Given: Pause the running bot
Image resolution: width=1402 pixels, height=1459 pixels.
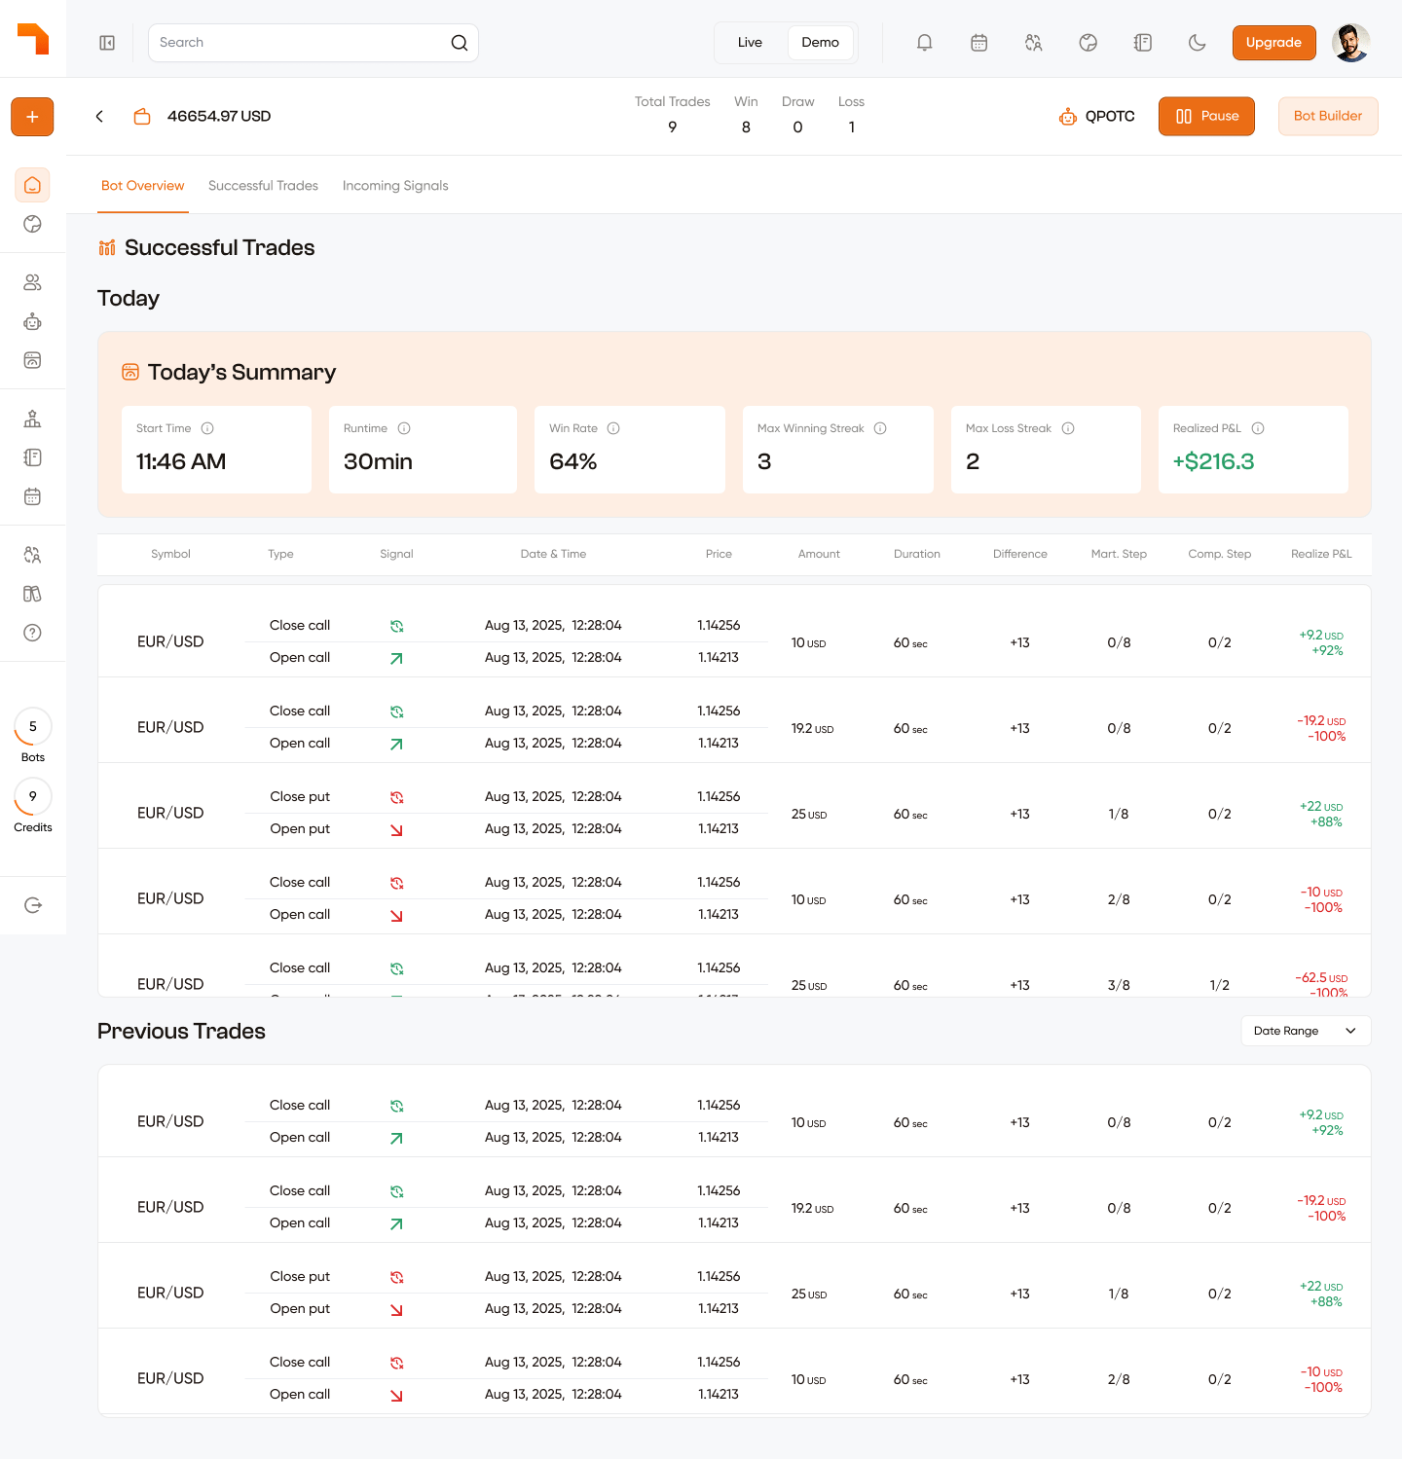Looking at the screenshot, I should pyautogui.click(x=1206, y=117).
